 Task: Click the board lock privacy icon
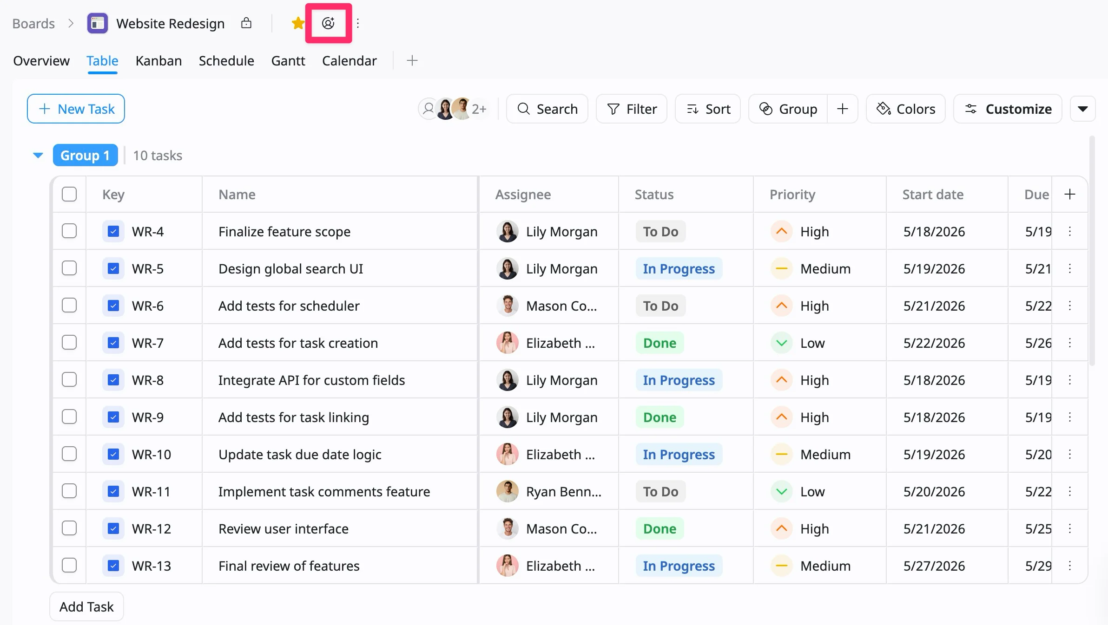pos(246,23)
